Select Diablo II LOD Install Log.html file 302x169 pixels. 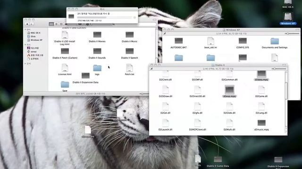tap(65, 38)
